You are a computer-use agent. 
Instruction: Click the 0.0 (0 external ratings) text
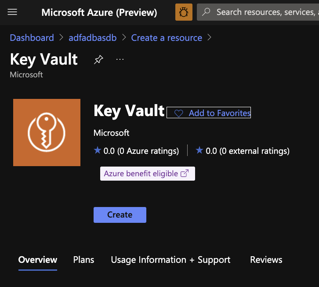pos(247,151)
